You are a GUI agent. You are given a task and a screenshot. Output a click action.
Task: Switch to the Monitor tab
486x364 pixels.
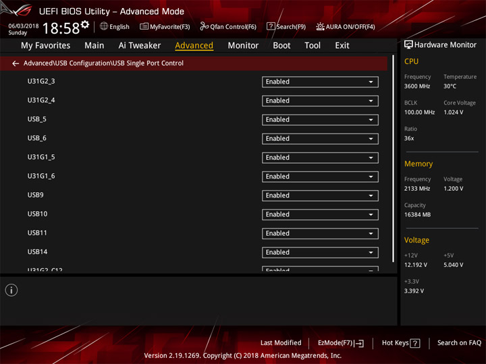(243, 46)
